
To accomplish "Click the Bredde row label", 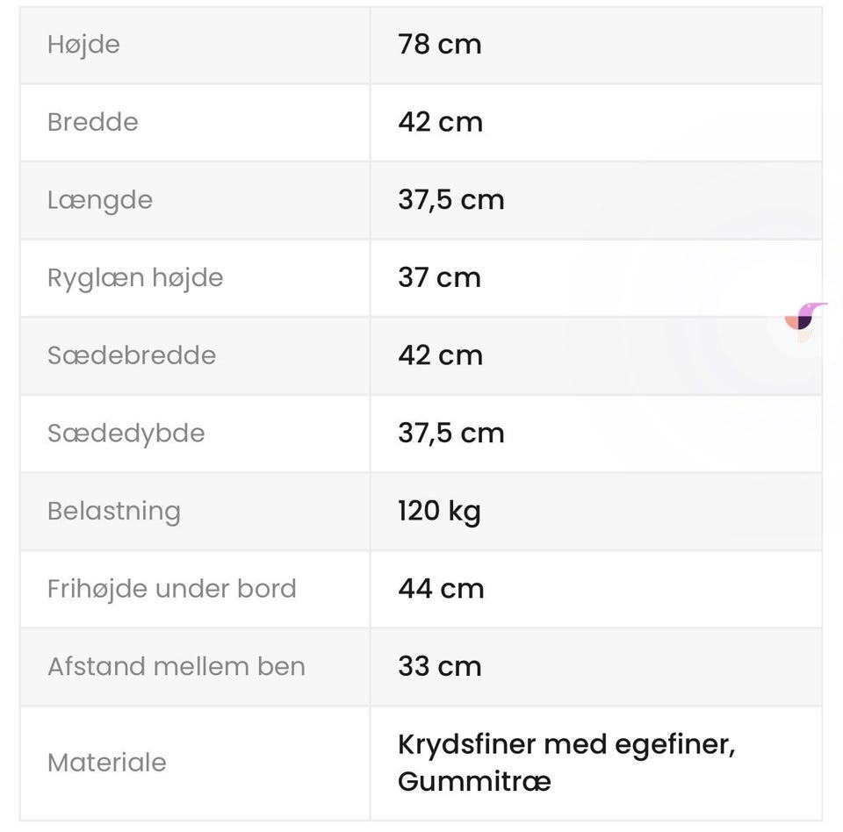I will [x=92, y=122].
